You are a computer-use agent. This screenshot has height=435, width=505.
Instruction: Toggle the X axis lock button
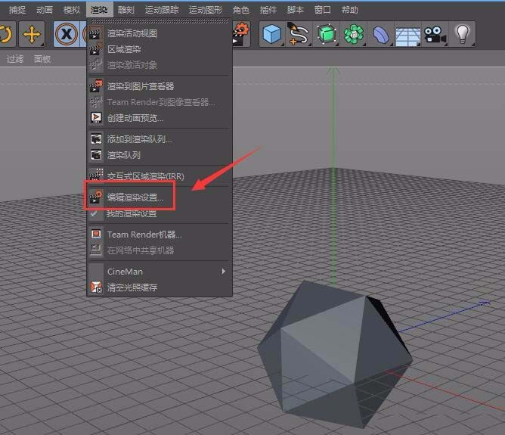click(x=66, y=34)
